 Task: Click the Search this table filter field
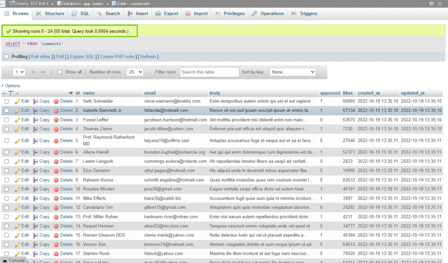[209, 72]
